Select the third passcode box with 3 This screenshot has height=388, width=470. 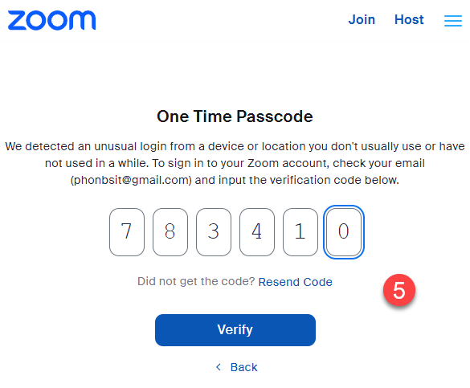click(214, 232)
